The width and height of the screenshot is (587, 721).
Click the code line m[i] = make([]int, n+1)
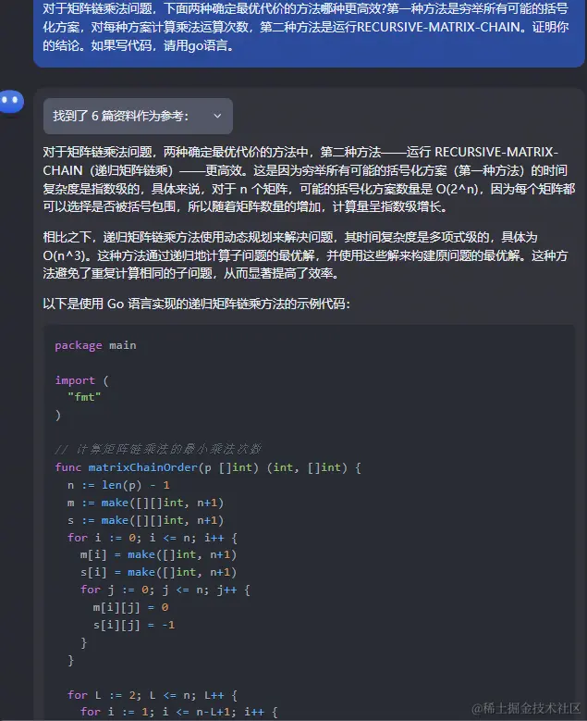[158, 555]
